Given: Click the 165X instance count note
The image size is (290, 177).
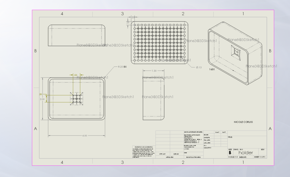Looking at the screenshot, I should (212, 69).
